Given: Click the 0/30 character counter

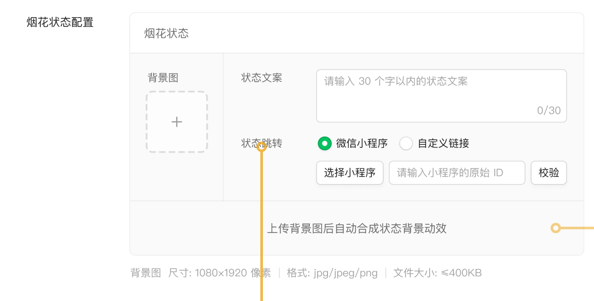Looking at the screenshot, I should click(549, 110).
